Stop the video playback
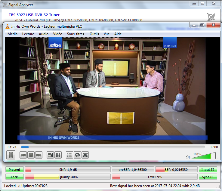 (x=31, y=155)
